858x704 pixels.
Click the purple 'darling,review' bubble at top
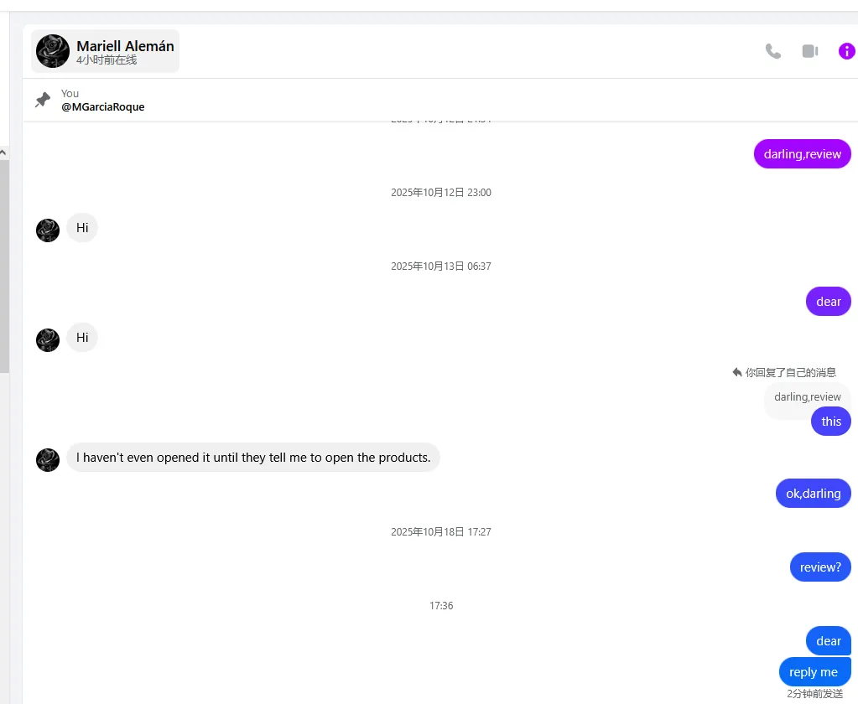(x=802, y=154)
